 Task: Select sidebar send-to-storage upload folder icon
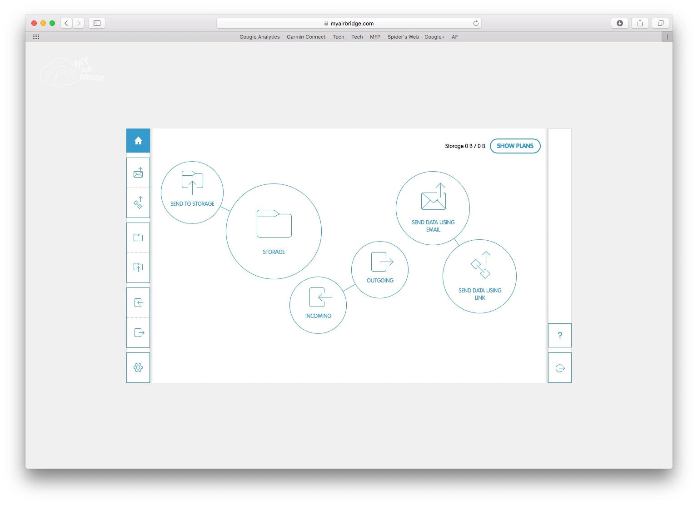coord(138,267)
